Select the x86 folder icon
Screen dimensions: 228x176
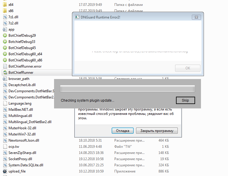click(x=5, y=11)
